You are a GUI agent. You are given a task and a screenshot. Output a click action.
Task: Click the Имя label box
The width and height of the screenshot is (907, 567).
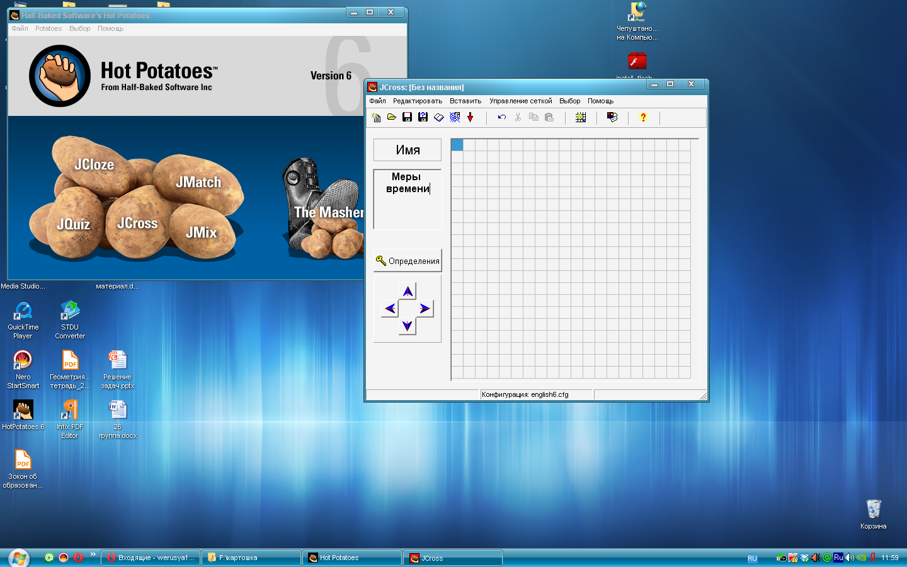coord(408,150)
